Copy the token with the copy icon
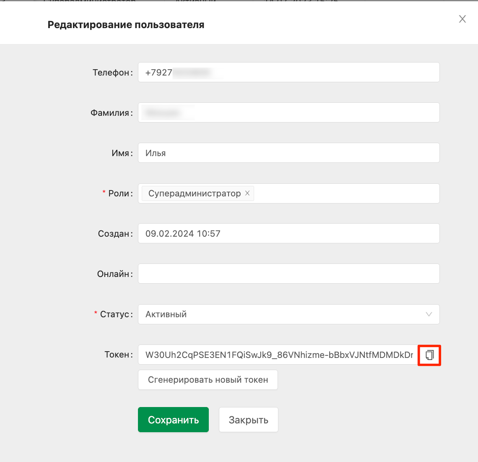Viewport: 478px width, 462px height. (429, 355)
